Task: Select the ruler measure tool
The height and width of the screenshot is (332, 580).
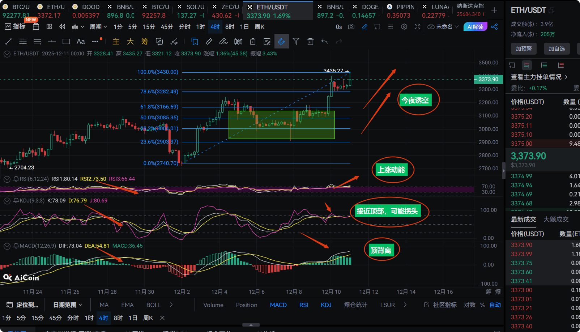Action: tap(209, 42)
